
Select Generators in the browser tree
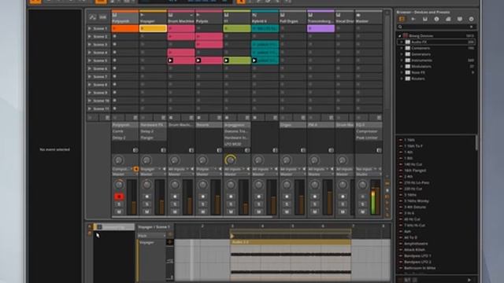(x=421, y=54)
